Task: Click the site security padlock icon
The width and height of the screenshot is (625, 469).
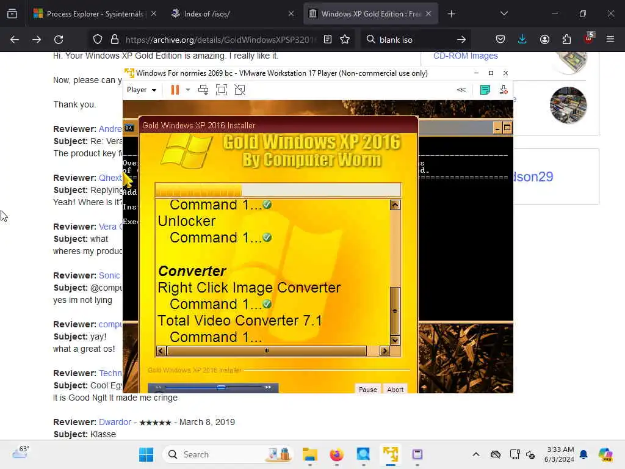Action: (x=115, y=40)
